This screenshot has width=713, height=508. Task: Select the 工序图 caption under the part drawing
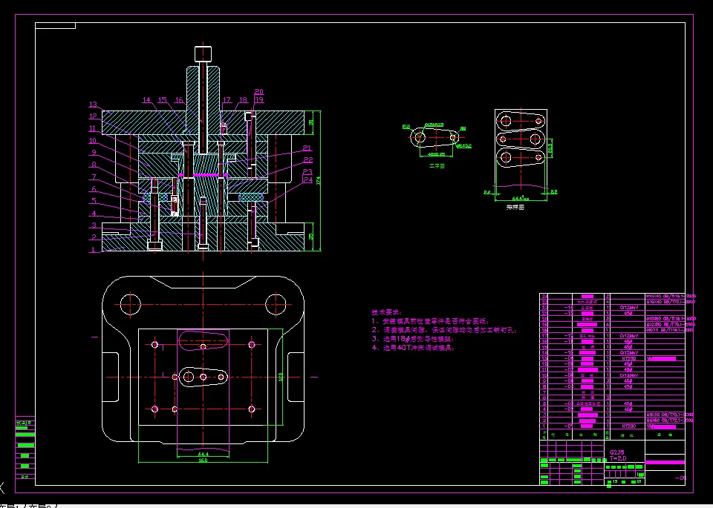click(437, 166)
